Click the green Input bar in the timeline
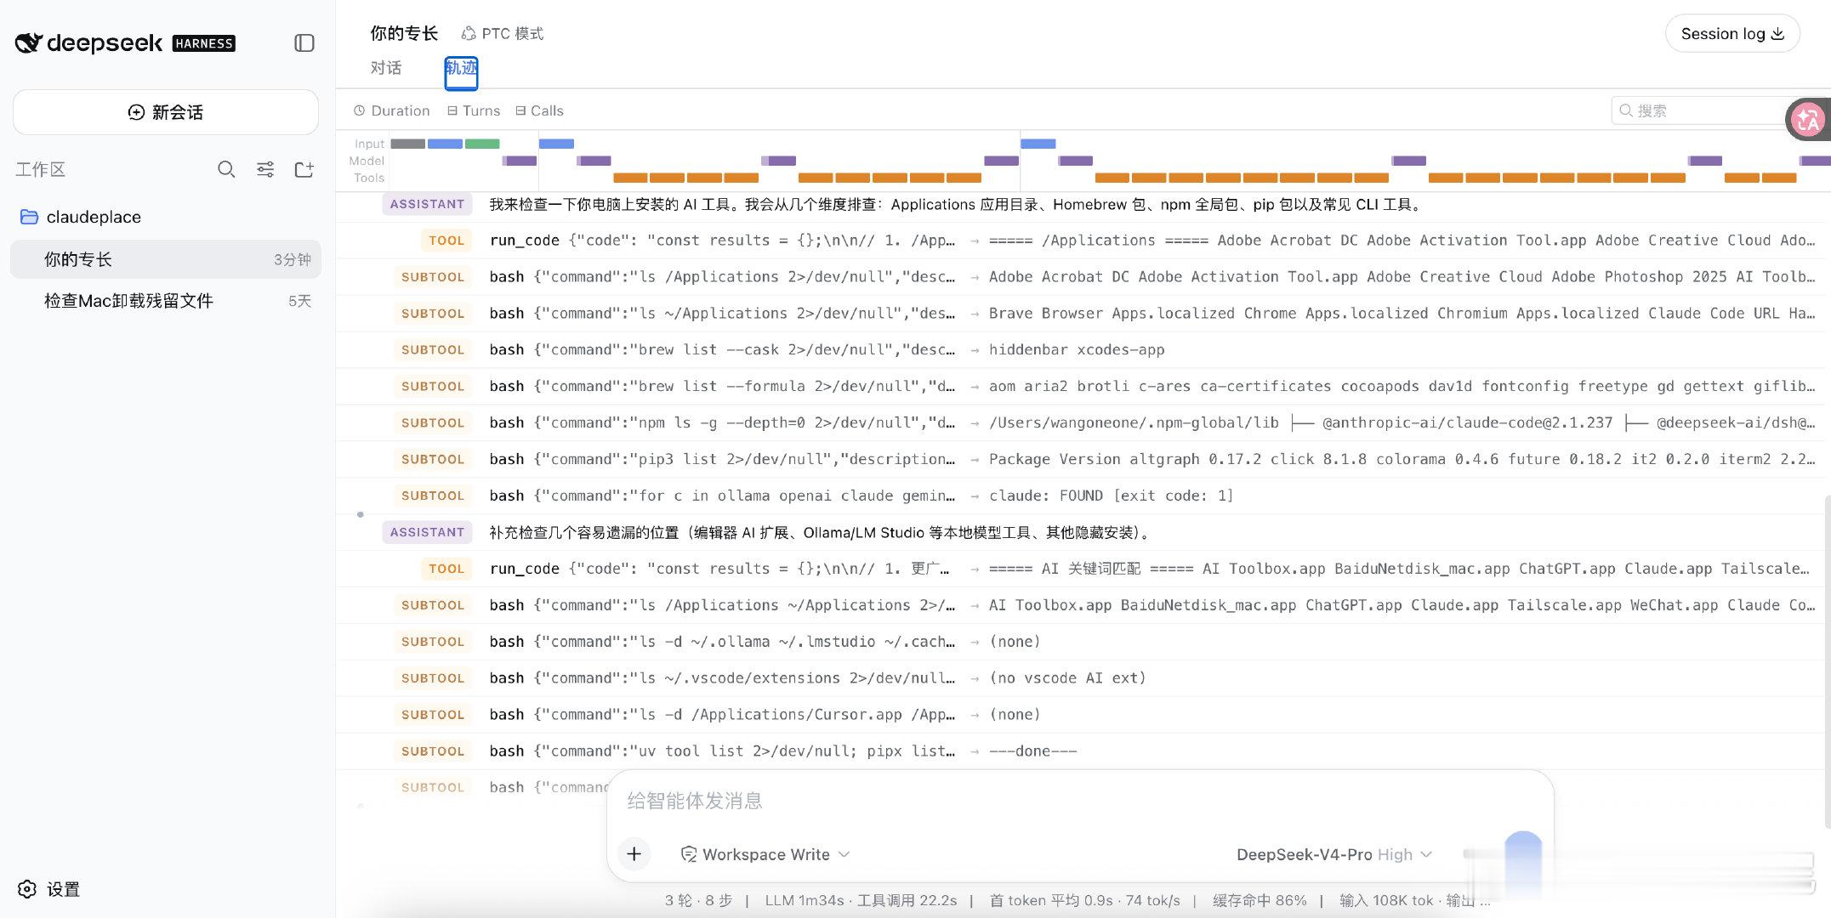Screen dimensions: 1831x918 [x=482, y=144]
